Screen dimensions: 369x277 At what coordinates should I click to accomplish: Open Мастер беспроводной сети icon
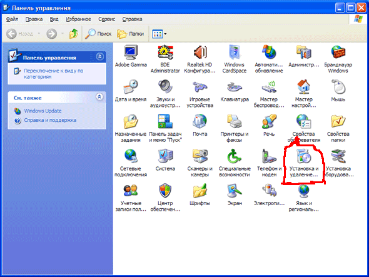[x=269, y=88]
